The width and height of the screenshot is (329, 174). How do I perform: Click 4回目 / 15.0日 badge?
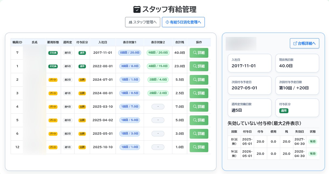tap(158, 66)
